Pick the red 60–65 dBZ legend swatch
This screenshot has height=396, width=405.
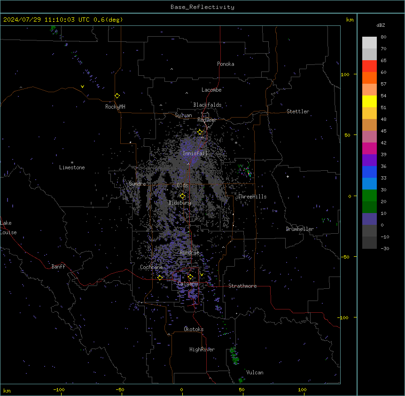tap(369, 66)
